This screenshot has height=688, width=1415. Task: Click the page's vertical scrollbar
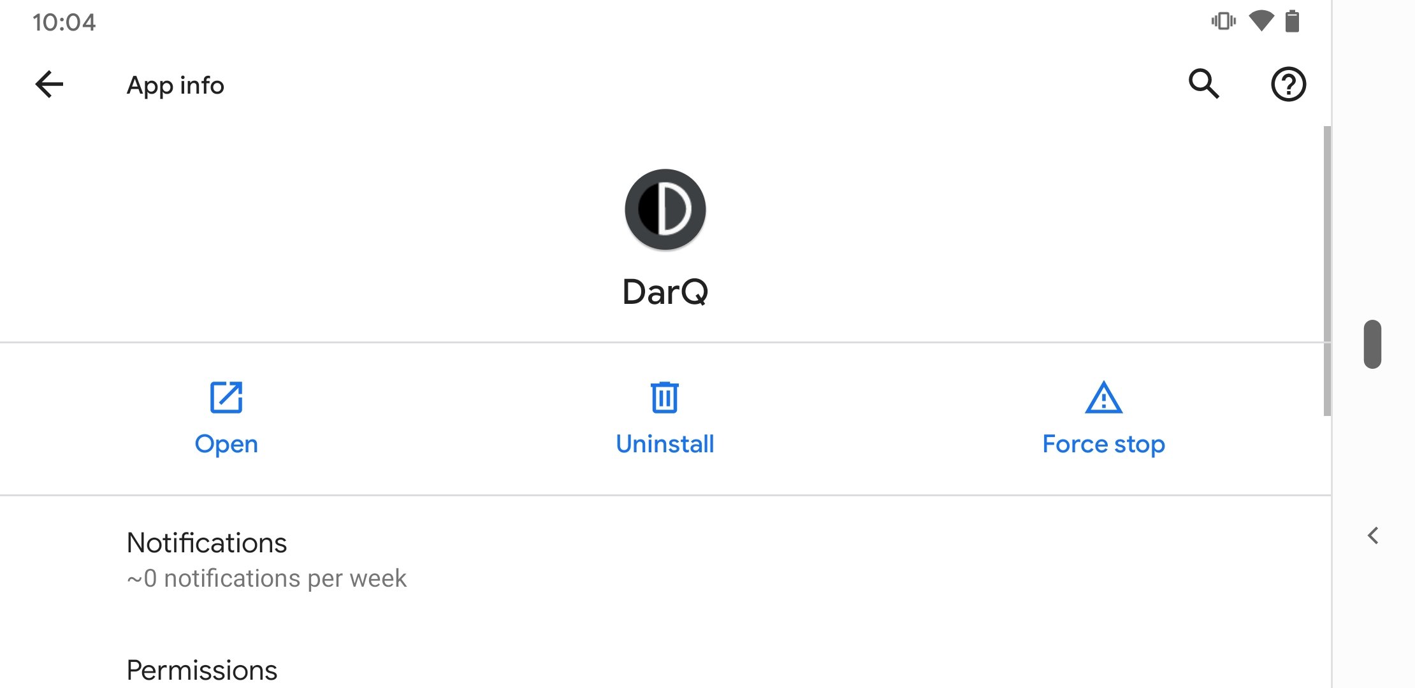click(1327, 271)
